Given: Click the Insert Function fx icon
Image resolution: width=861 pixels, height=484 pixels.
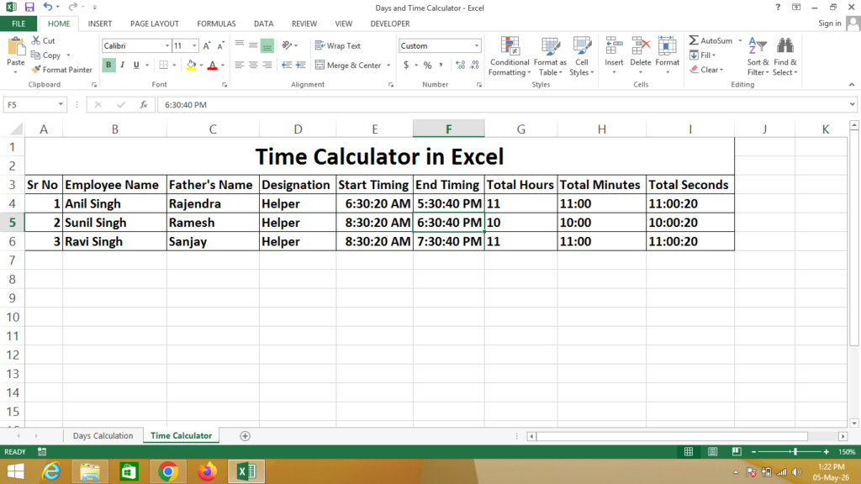Looking at the screenshot, I should (143, 105).
